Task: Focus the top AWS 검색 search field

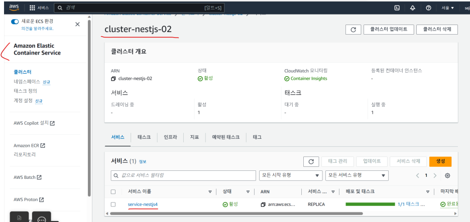Action: click(x=139, y=8)
